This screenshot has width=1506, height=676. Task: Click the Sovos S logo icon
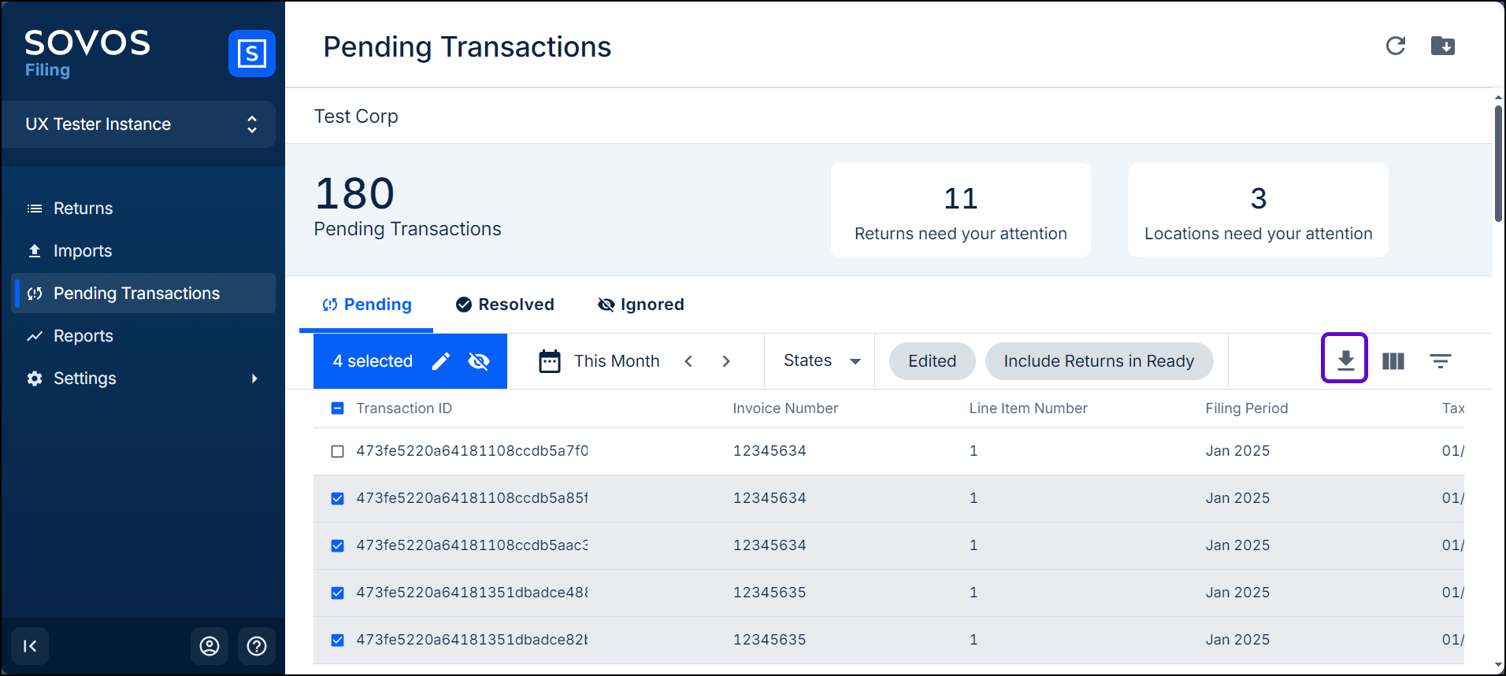[x=251, y=54]
